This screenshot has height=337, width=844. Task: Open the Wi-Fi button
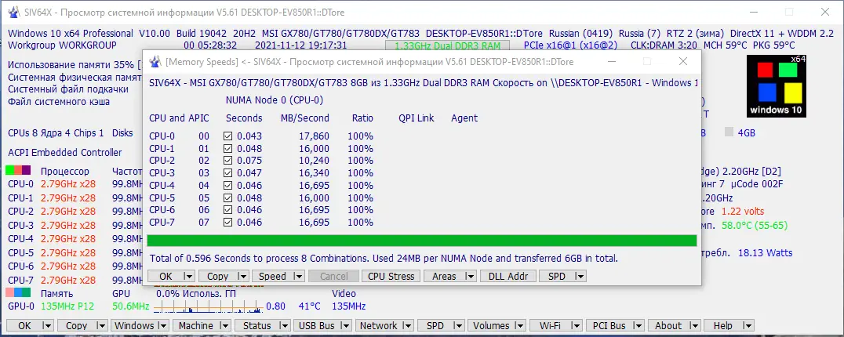point(556,326)
